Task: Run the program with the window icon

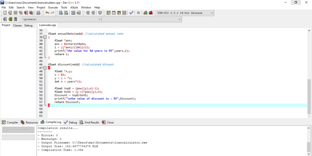Action: (x=114, y=13)
